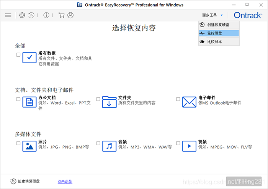Click the 音频 music note icon
Image resolution: width=268 pixels, height=189 pixels.
(109, 146)
